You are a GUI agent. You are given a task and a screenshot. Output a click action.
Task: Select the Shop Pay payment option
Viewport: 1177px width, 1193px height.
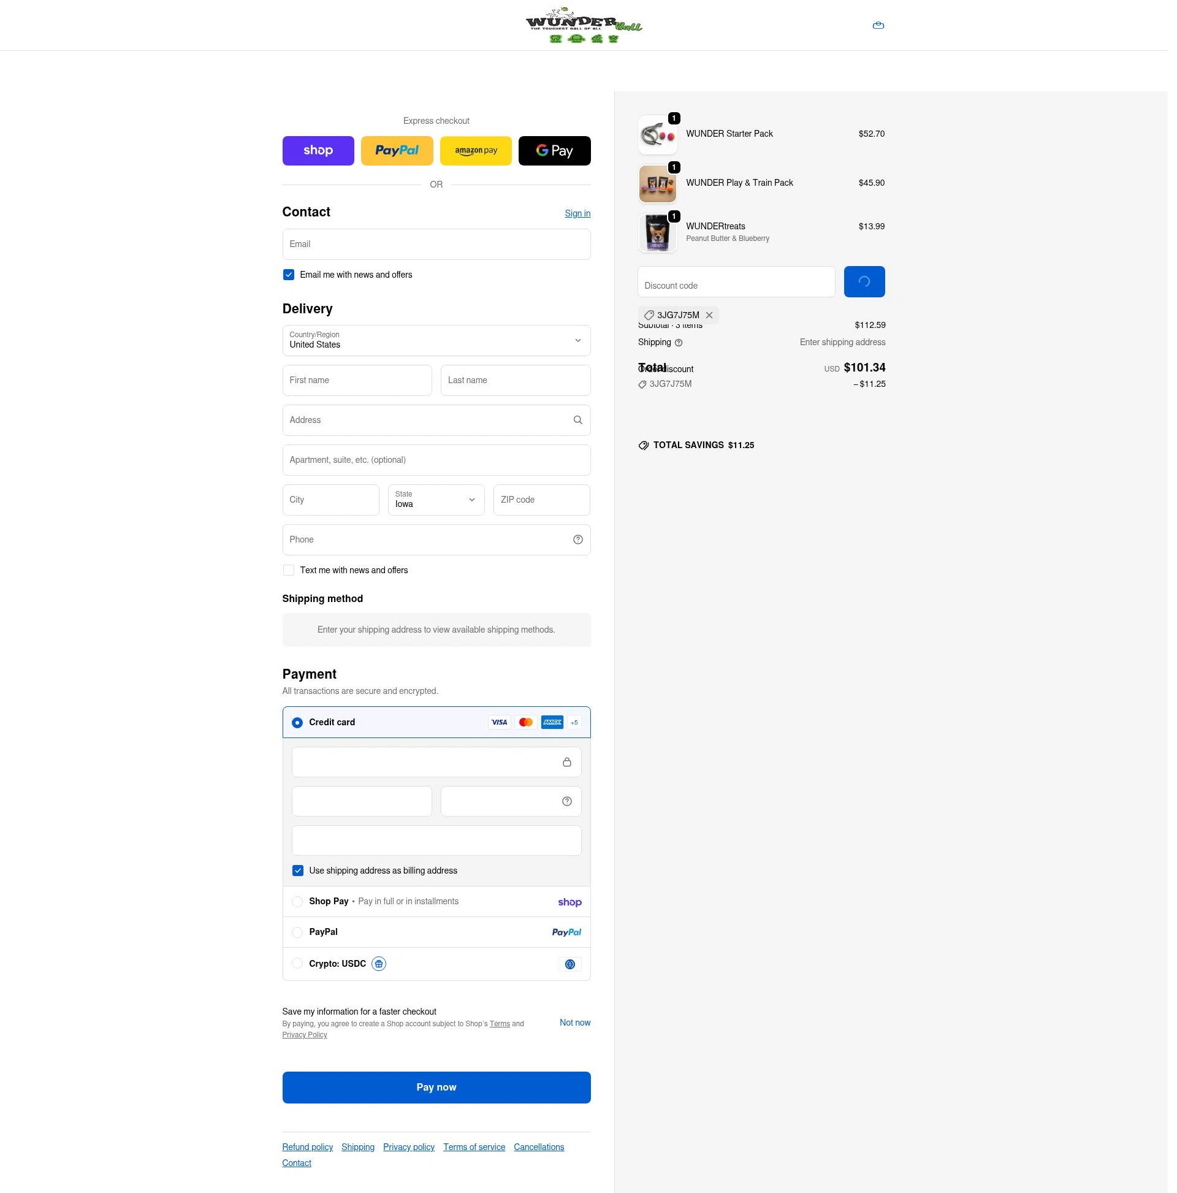297,902
